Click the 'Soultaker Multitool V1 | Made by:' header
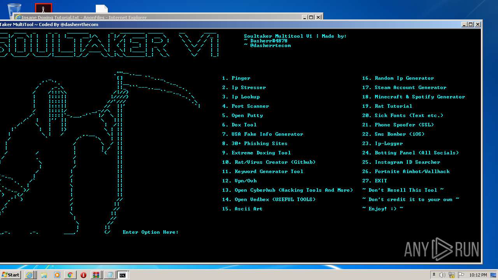Screen dimensions: 498x280 pos(295,36)
